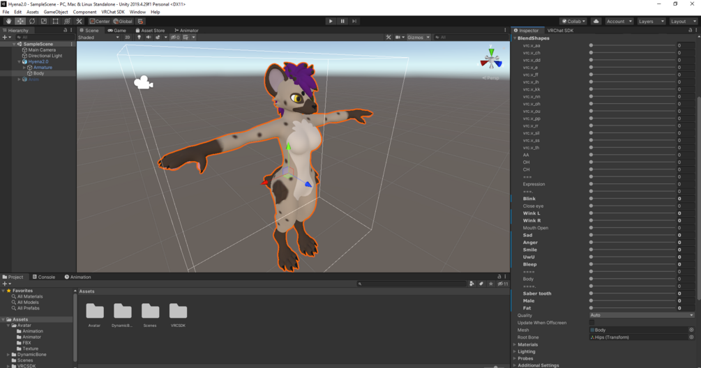Click the camera gizmo in Scene view
Screen dimensions: 701x368
[x=144, y=83]
